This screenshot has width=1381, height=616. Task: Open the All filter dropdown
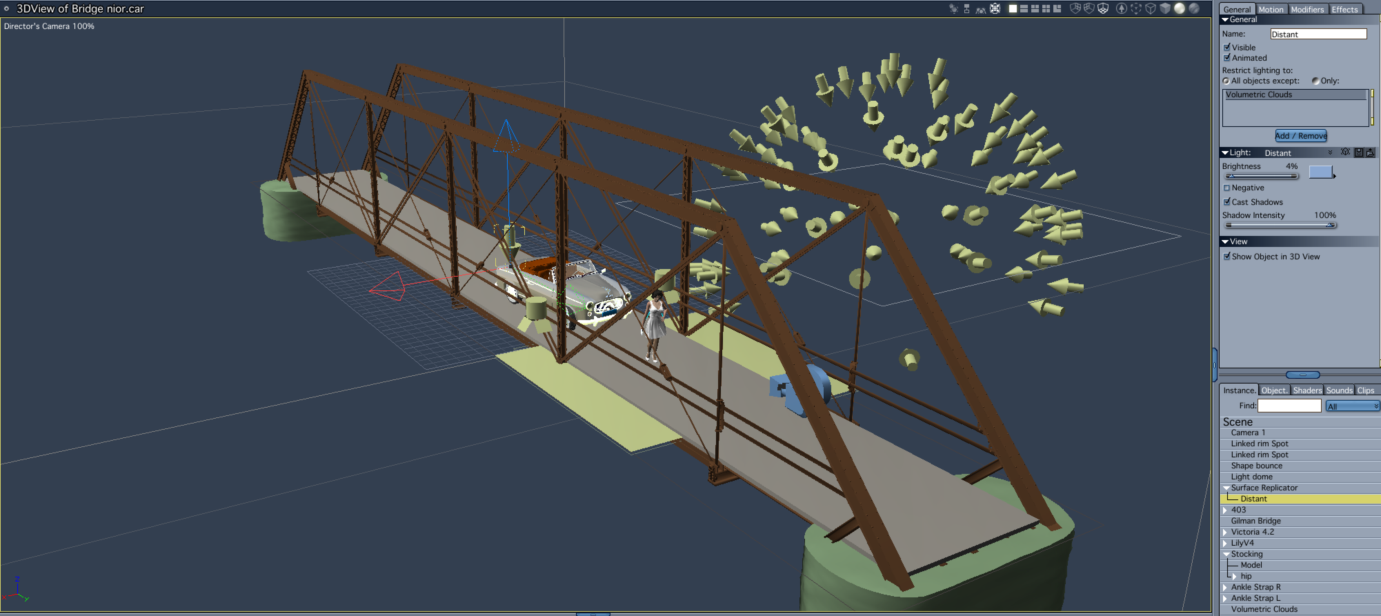[x=1352, y=406]
